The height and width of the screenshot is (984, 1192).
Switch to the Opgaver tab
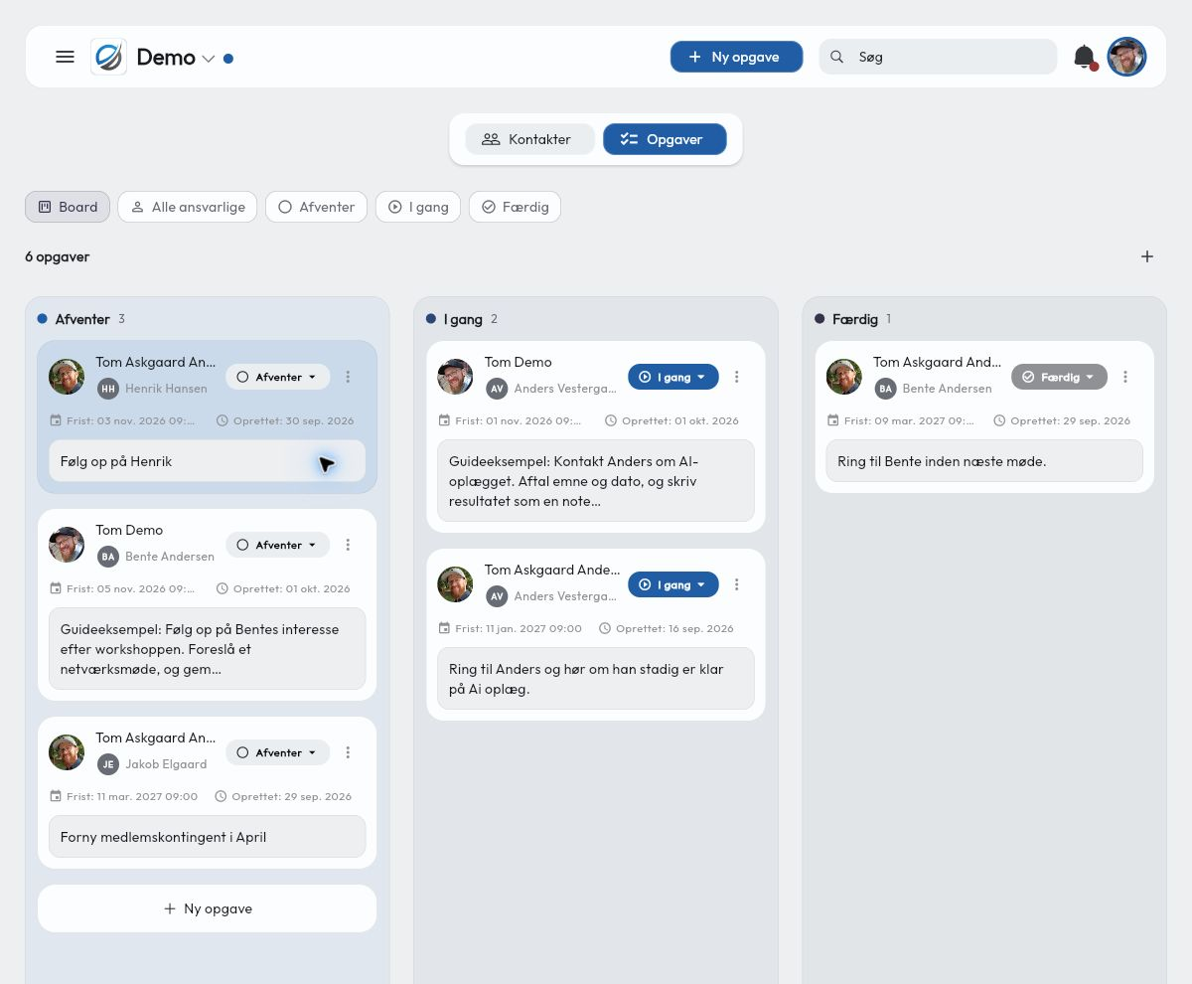point(665,139)
